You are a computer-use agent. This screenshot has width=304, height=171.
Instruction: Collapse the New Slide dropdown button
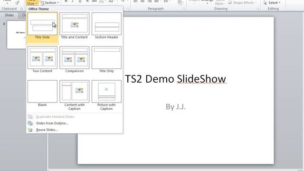32,3
